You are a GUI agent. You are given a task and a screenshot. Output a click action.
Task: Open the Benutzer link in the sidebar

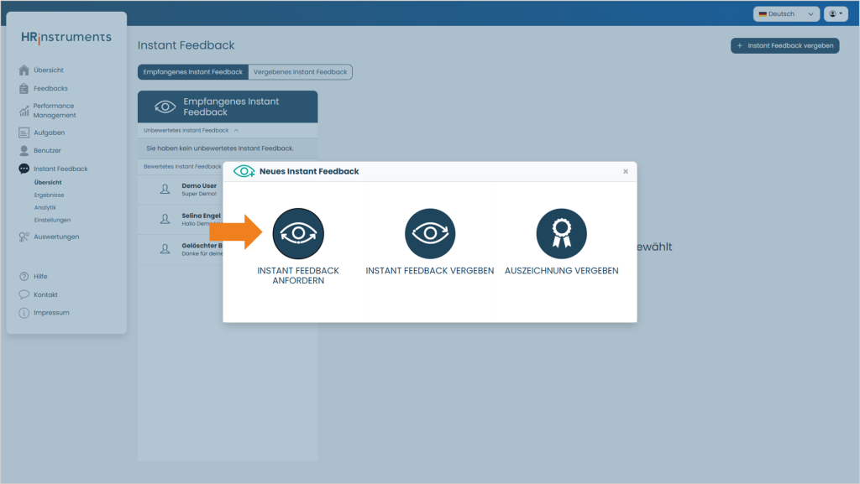[47, 150]
